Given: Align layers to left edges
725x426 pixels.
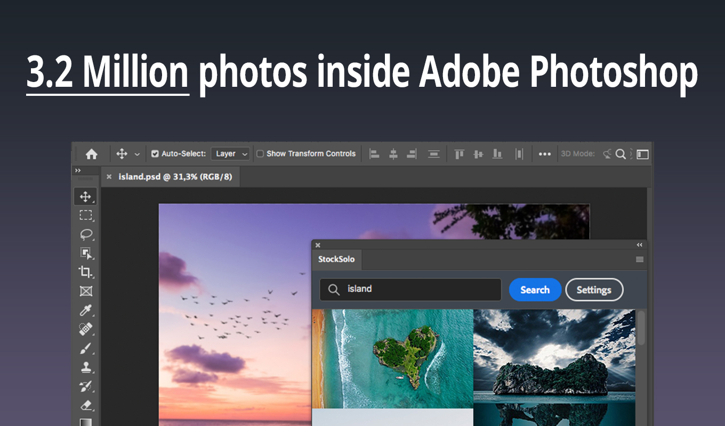Looking at the screenshot, I should pos(375,154).
